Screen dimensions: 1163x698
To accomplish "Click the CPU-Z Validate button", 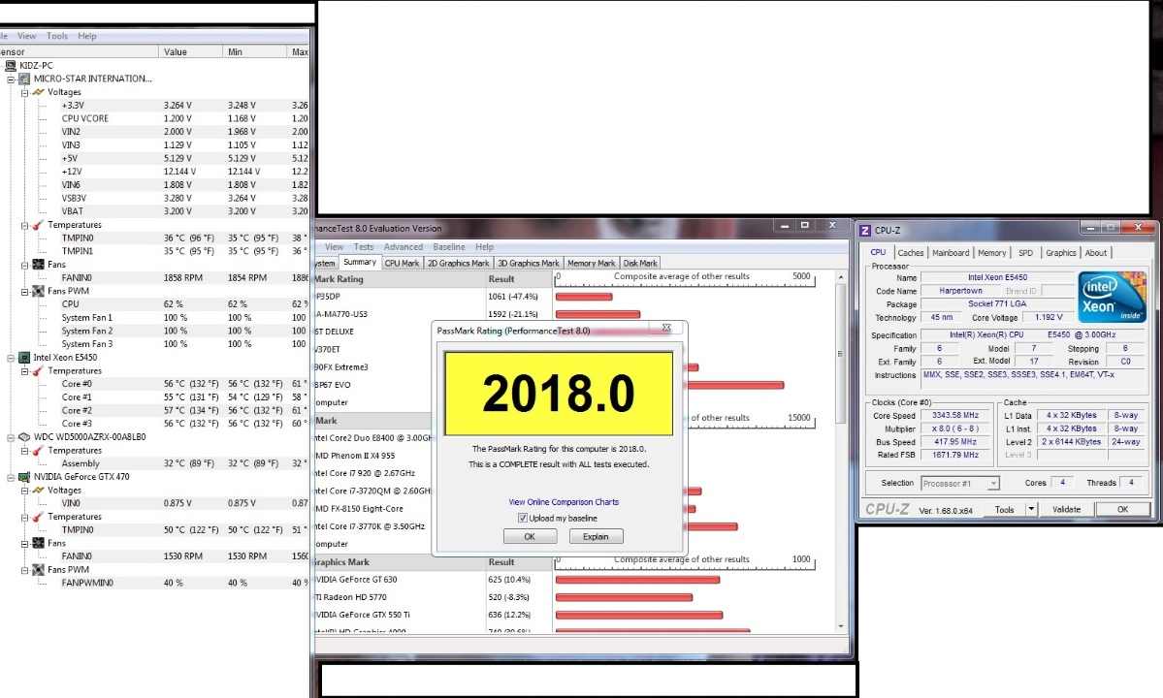I will [1067, 509].
